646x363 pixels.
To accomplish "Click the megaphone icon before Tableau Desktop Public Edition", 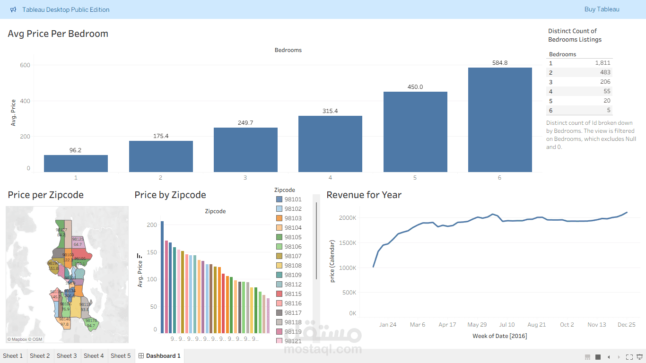I will 13,9.
